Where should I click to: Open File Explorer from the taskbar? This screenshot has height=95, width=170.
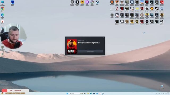(x=88, y=93)
